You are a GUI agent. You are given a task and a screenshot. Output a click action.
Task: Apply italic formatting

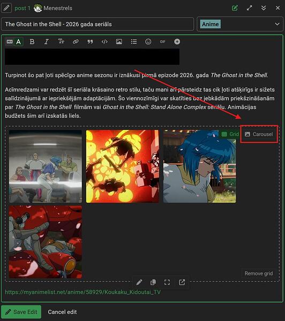pyautogui.click(x=47, y=42)
